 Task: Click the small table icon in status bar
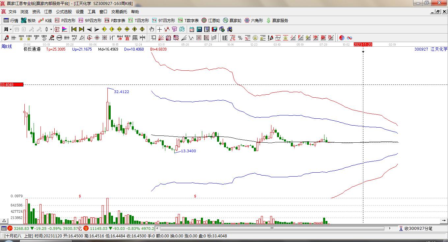point(4,228)
